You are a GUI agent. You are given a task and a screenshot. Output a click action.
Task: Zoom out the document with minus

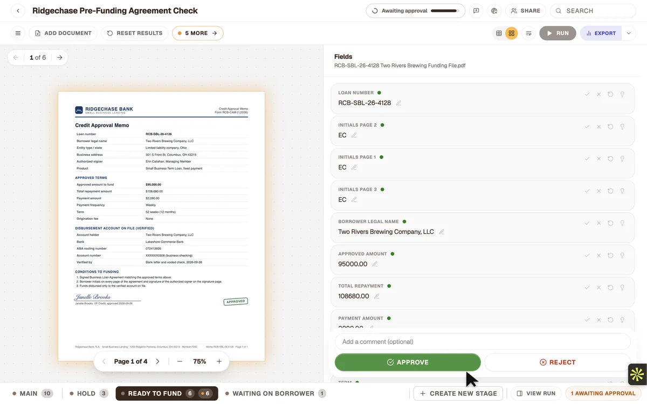point(180,361)
